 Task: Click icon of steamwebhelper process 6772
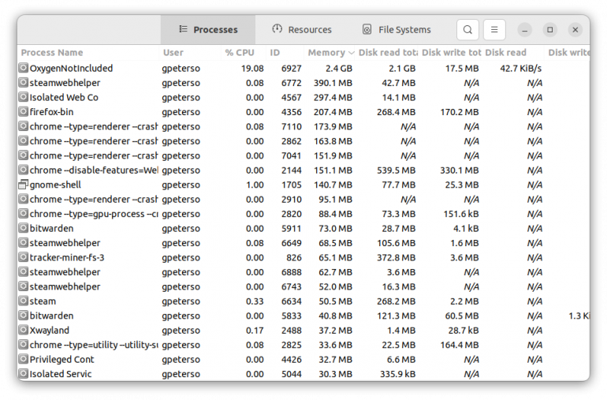24,83
